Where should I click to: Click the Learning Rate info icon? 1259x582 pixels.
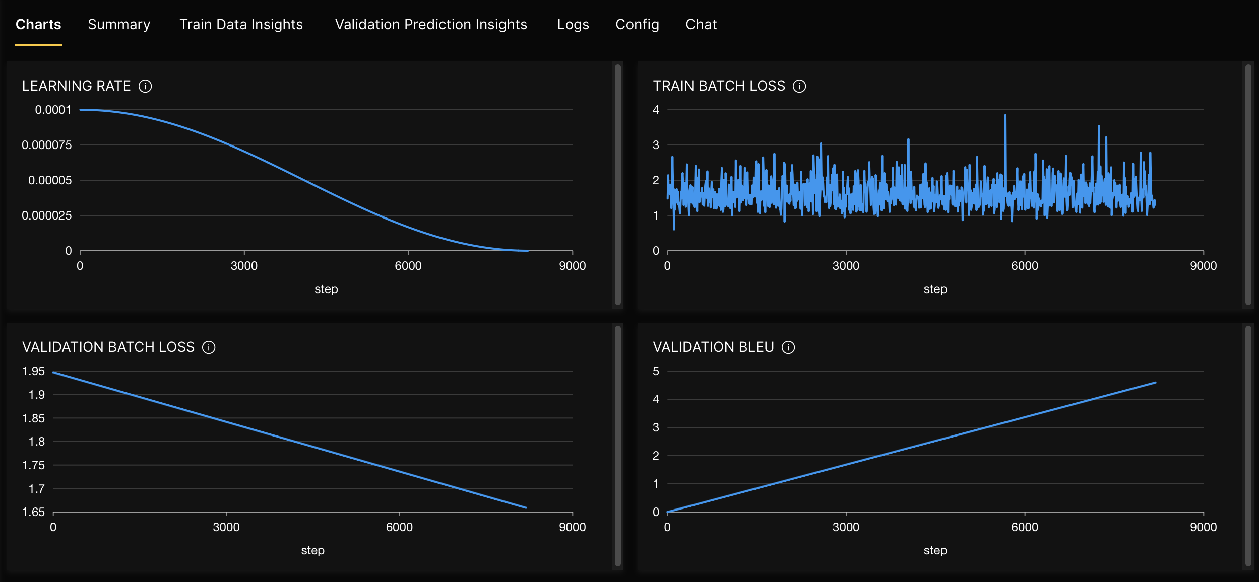(x=145, y=86)
